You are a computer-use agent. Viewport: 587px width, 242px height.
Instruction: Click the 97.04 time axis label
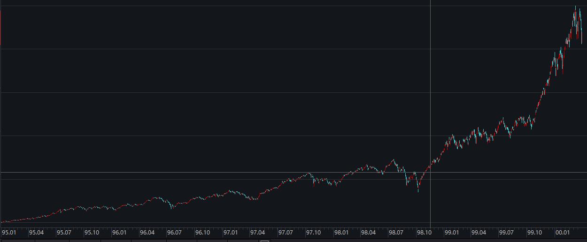point(257,232)
